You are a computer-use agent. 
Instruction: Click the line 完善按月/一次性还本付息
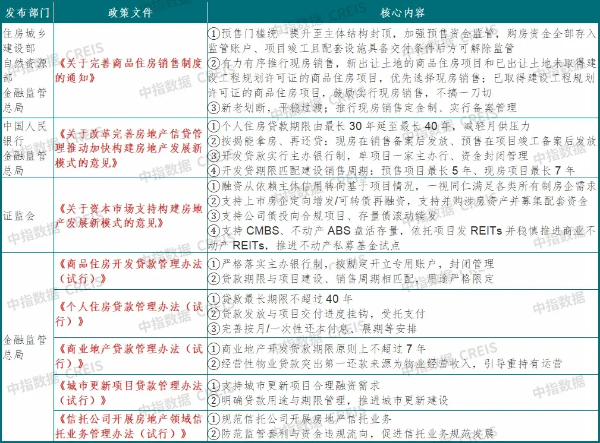312,329
